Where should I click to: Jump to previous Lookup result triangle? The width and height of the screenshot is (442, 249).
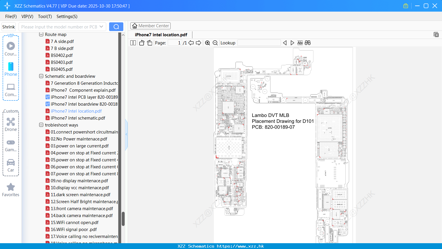coord(285,43)
